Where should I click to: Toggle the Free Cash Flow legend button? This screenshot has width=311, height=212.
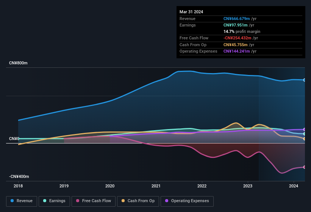94,201
